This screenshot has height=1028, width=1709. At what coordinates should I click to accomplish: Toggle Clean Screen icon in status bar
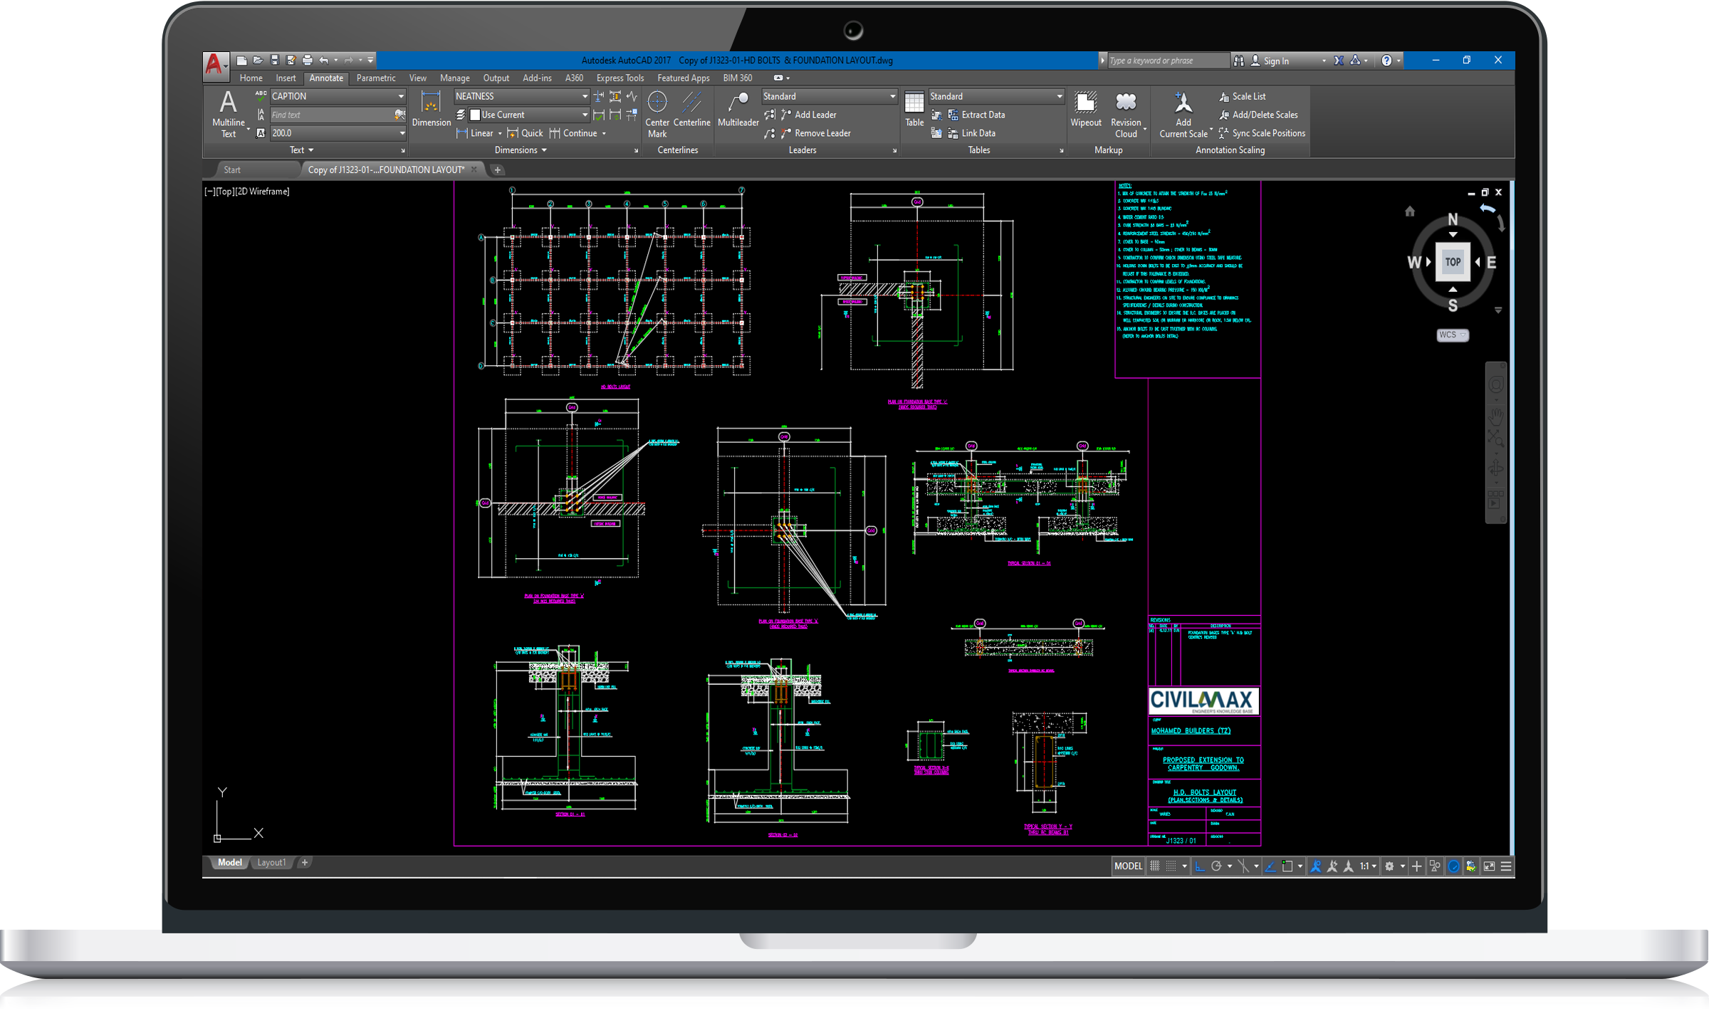[x=1489, y=866]
